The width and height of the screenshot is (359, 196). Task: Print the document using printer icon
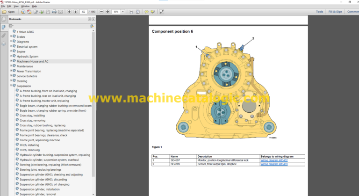54,12
